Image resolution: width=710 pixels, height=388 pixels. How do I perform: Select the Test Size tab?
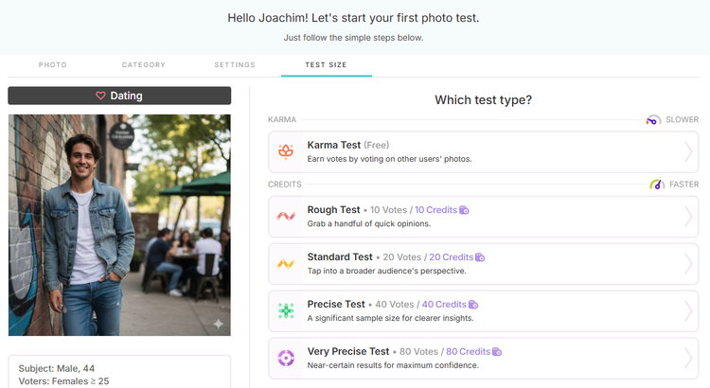coord(326,65)
